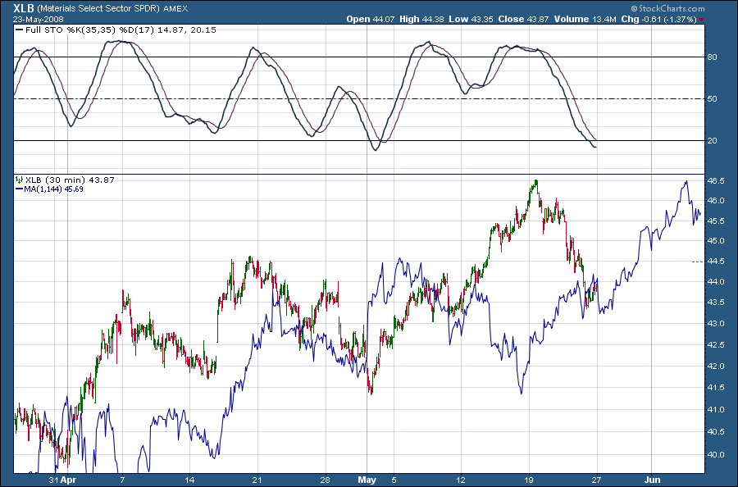738x487 pixels.
Task: Click the candlestick icon before the XLB (30 min) legend
Action: click(19, 180)
